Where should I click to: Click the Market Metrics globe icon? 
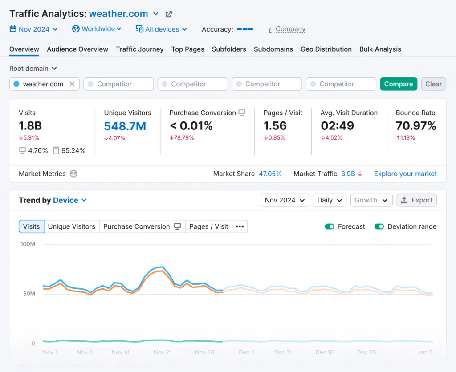73,174
